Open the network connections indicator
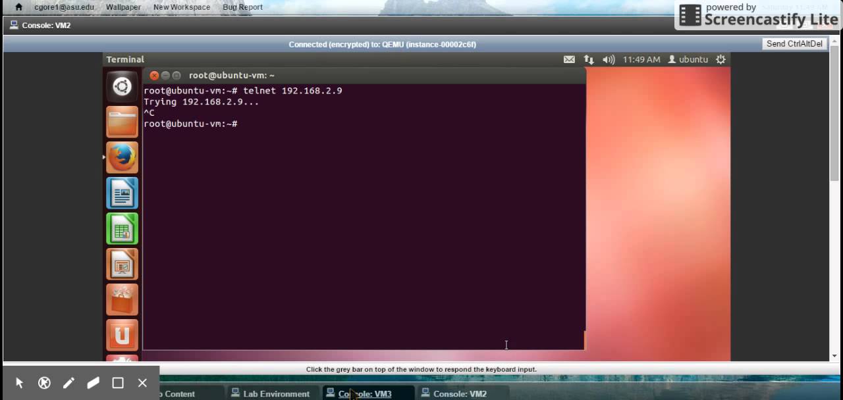The width and height of the screenshot is (843, 400). click(589, 59)
